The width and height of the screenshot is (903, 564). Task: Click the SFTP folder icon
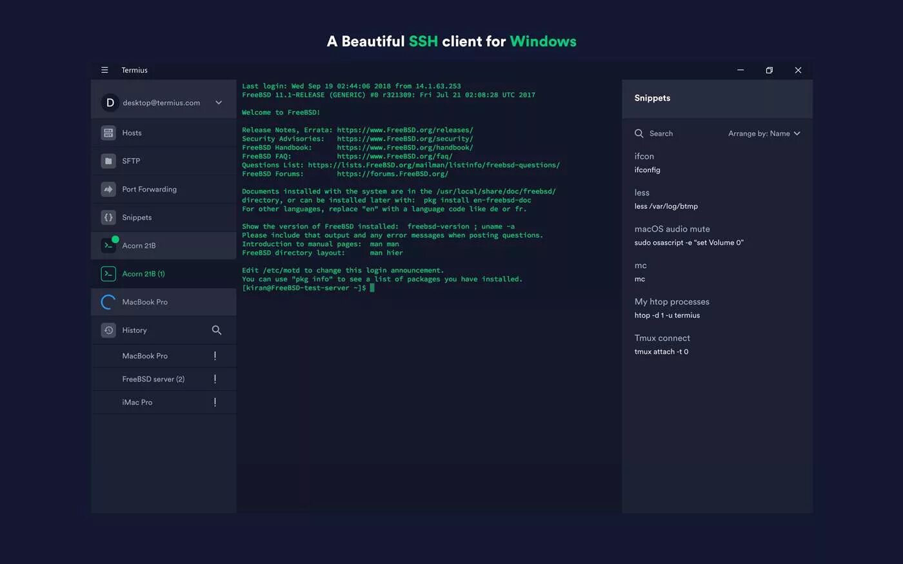click(x=108, y=161)
